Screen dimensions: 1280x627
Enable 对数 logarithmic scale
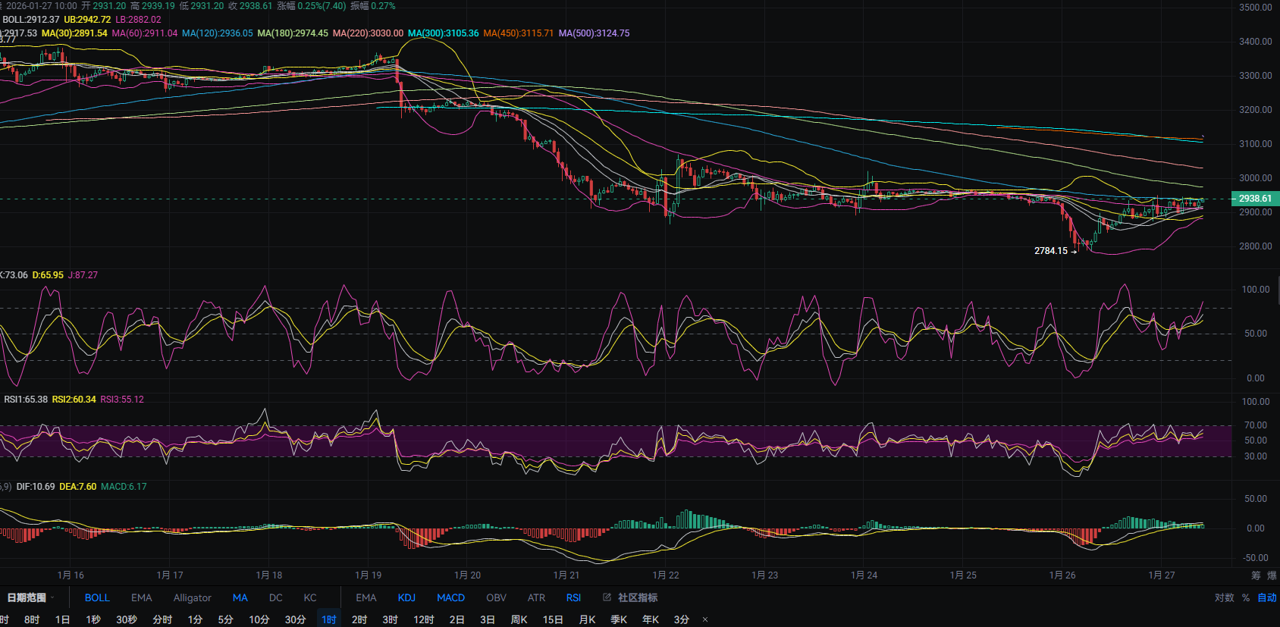[x=1224, y=597]
